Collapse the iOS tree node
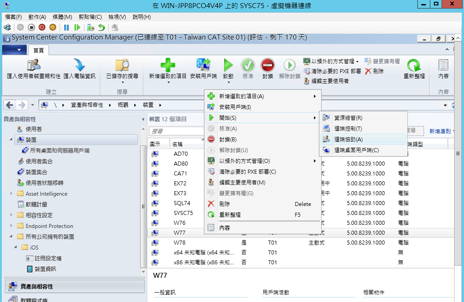This screenshot has width=464, height=302. click(x=16, y=247)
